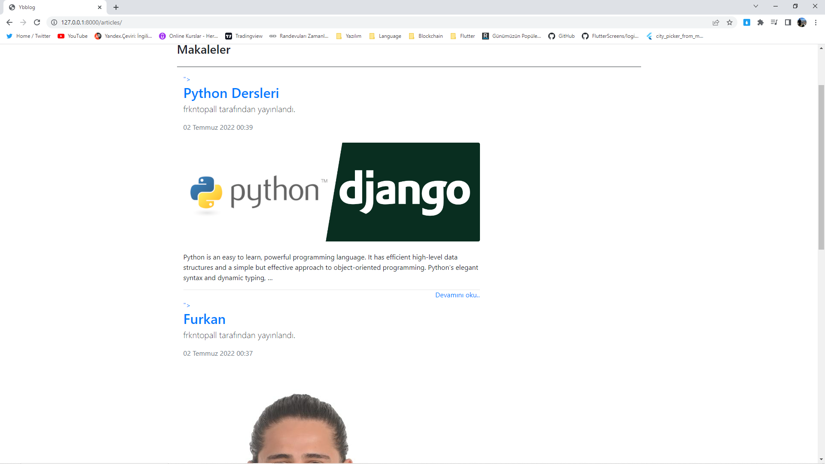
Task: Open the tab search chevron
Action: (x=756, y=6)
